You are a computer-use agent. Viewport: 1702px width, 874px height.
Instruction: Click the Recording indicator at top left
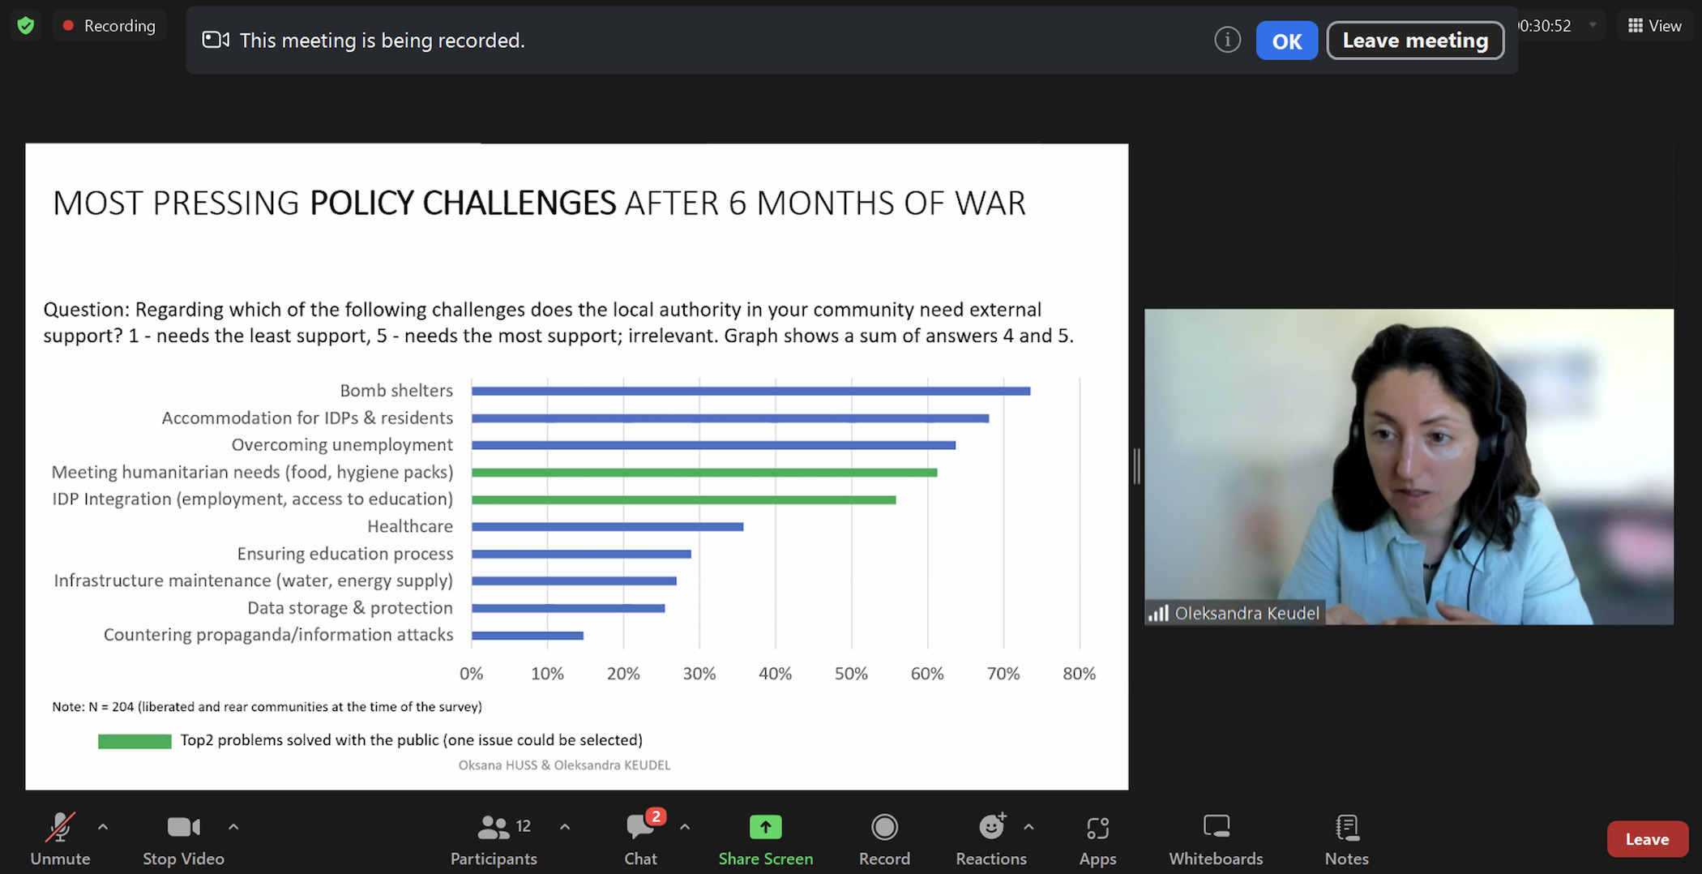coord(109,26)
